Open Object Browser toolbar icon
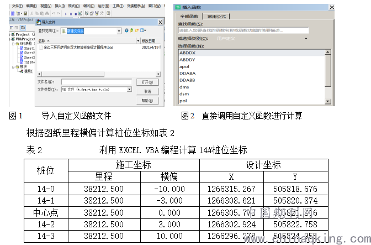 pyautogui.click(x=97, y=13)
